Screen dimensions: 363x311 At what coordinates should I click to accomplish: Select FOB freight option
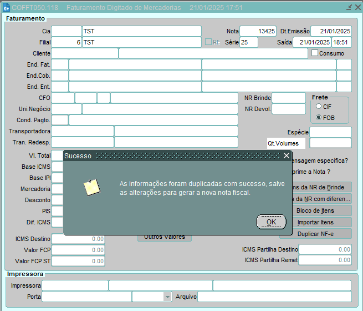coord(319,118)
